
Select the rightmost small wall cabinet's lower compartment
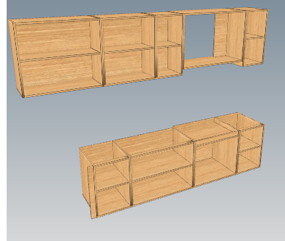point(254,51)
